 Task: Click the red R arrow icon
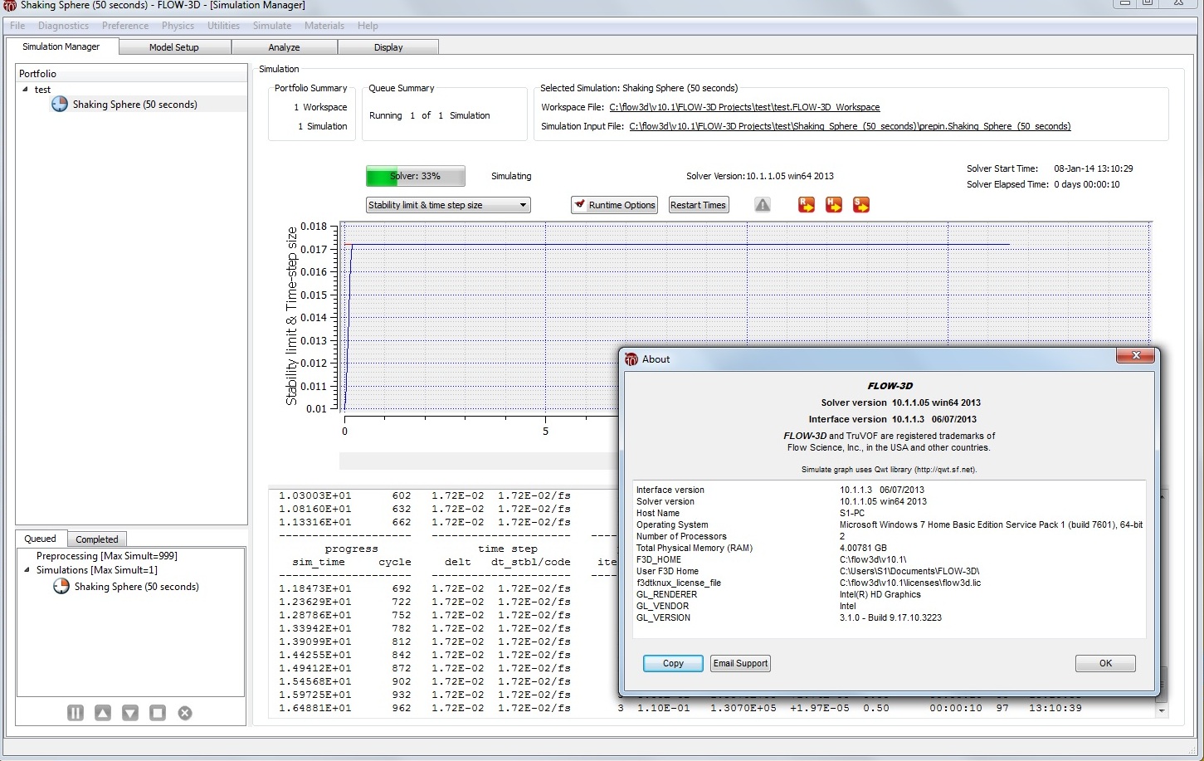click(x=807, y=205)
